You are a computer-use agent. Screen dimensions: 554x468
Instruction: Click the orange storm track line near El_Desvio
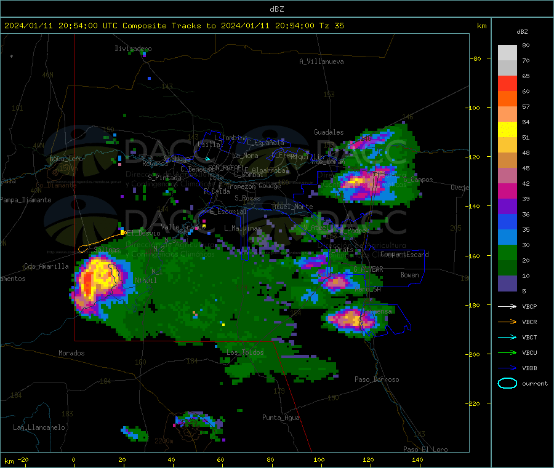101,242
